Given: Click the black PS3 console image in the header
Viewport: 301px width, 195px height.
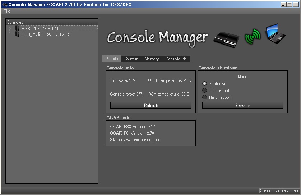Looking at the screenshot, I should pos(226,40).
